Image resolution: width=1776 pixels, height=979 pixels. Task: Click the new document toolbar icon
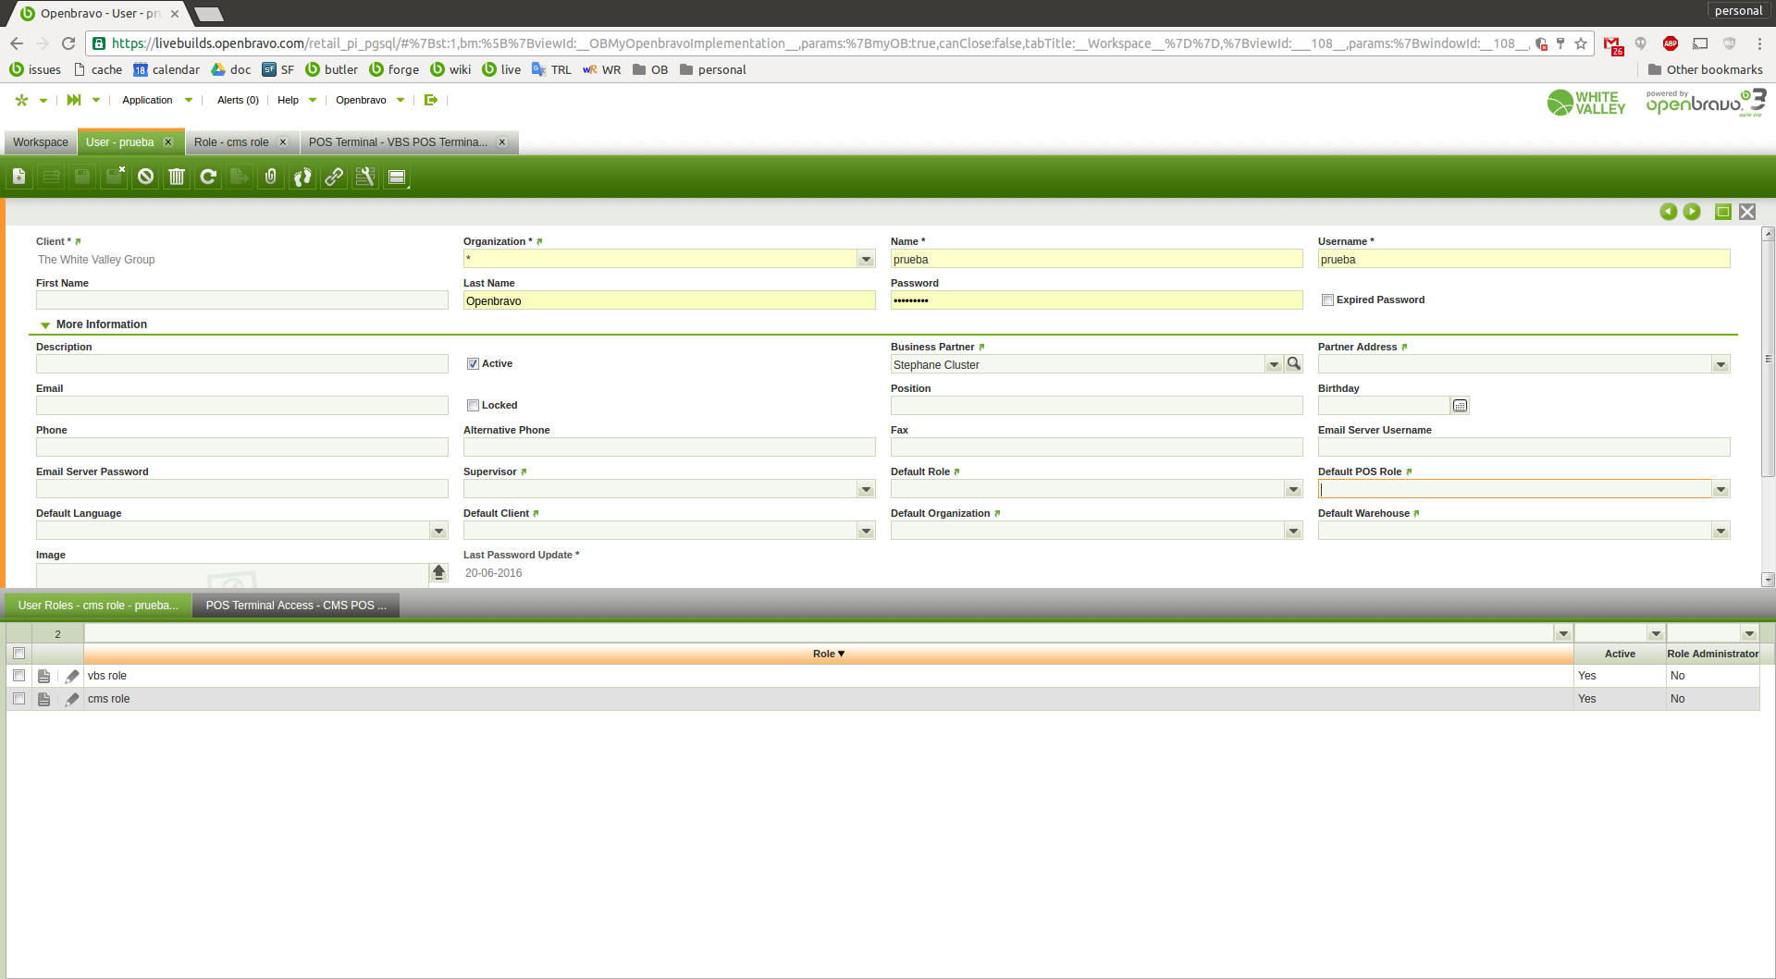(19, 177)
